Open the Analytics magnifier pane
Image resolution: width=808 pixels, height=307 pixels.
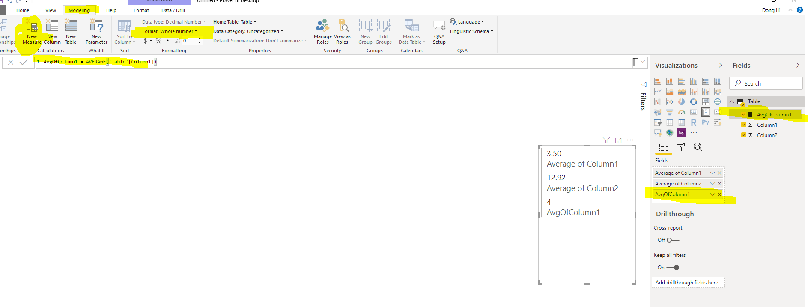pyautogui.click(x=698, y=147)
